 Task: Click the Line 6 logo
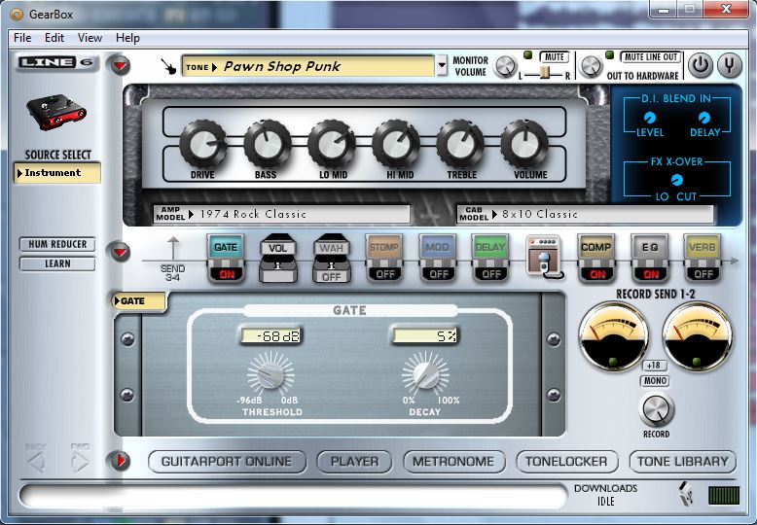point(56,62)
